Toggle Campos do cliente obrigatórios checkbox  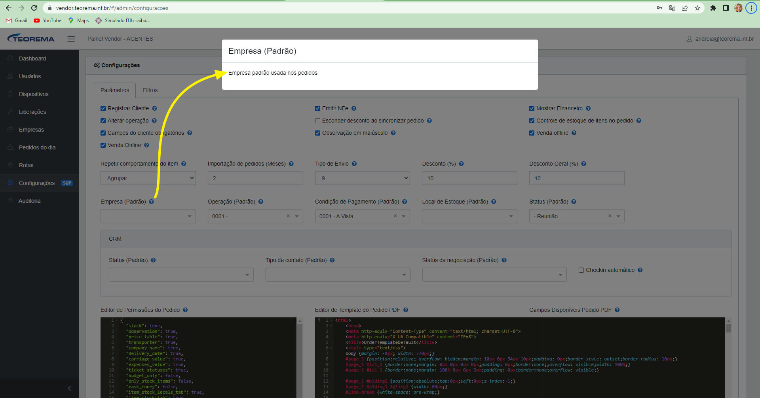[x=103, y=133]
